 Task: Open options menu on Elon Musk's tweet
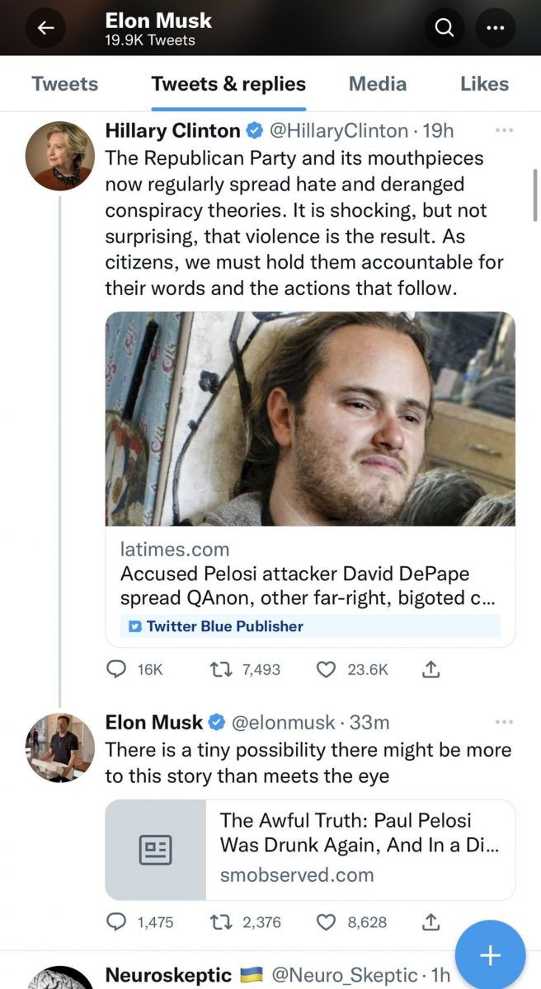point(504,721)
